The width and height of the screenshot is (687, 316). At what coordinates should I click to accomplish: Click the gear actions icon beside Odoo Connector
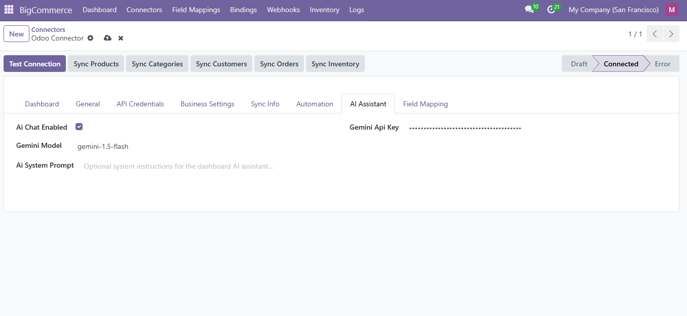[x=91, y=38]
